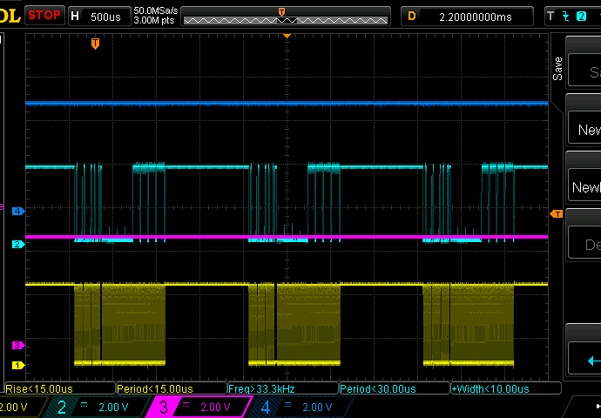Select the channel 2 label at 2.00 V
Viewport: 601px width, 418px height.
[61, 407]
